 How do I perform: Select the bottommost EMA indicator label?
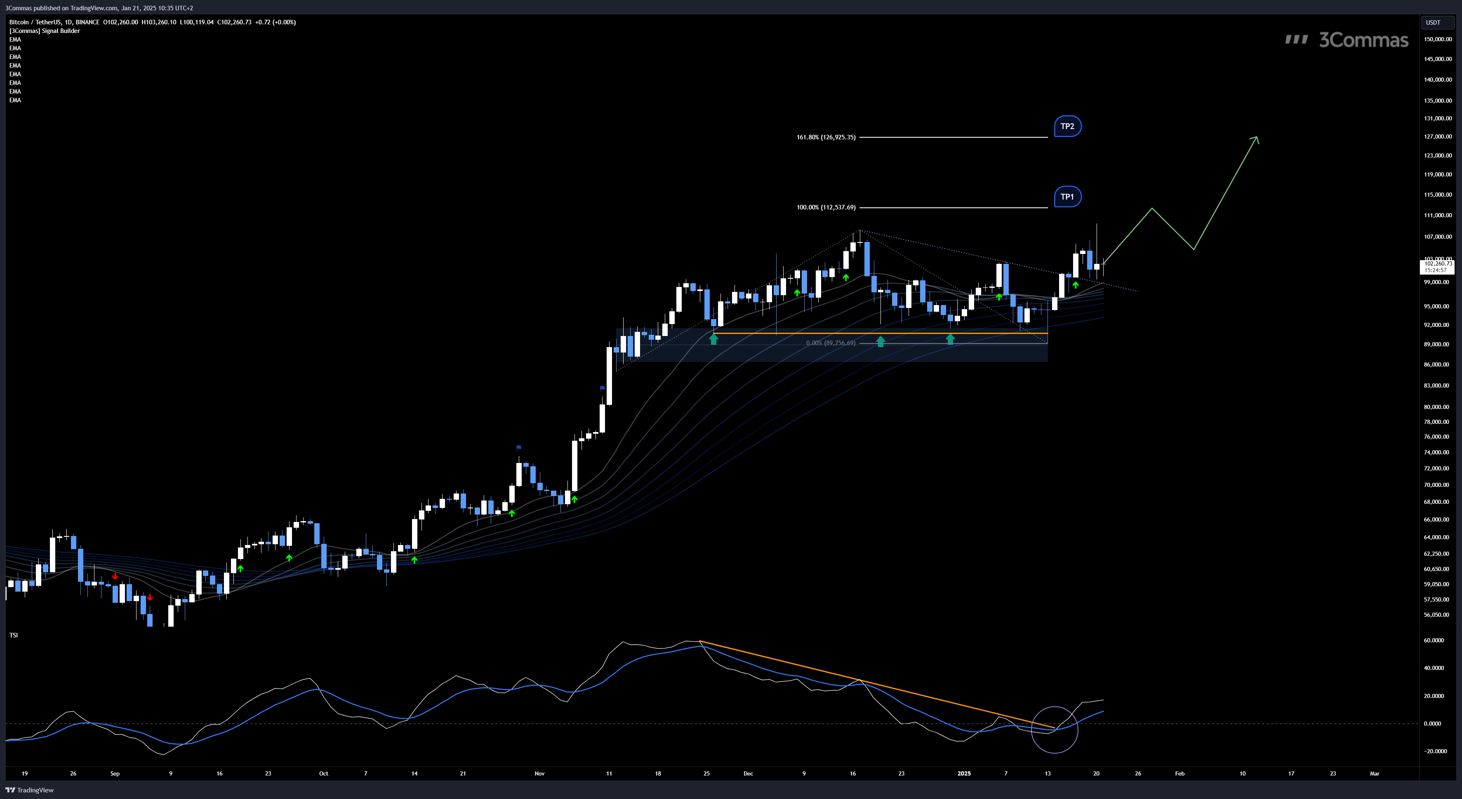tap(15, 101)
